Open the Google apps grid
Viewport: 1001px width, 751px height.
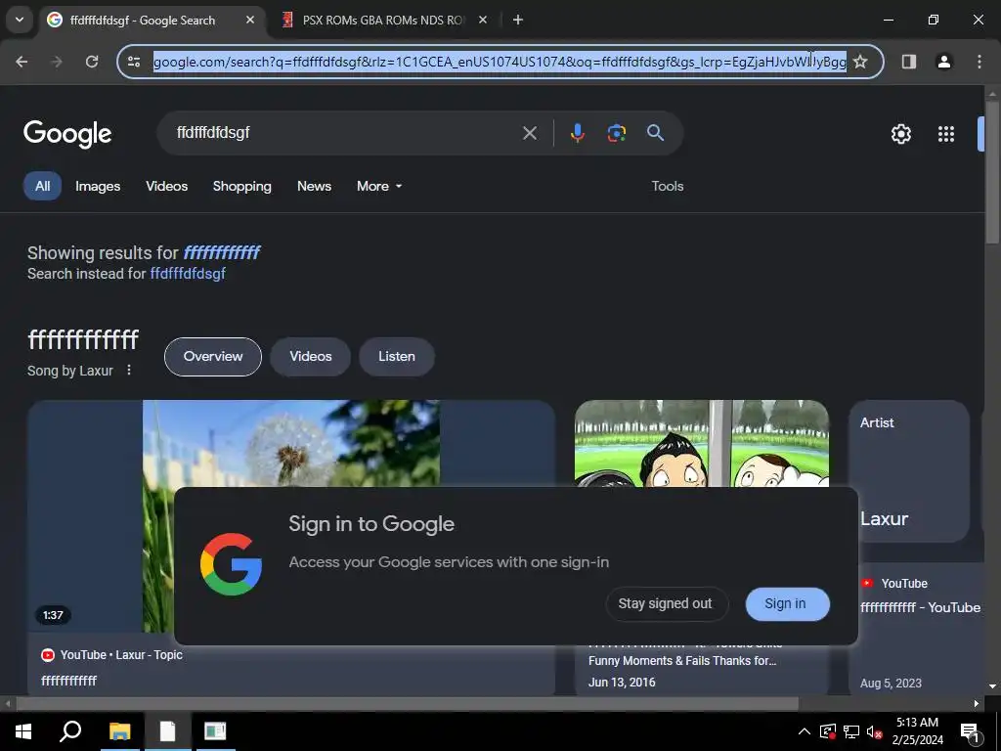pyautogui.click(x=946, y=133)
